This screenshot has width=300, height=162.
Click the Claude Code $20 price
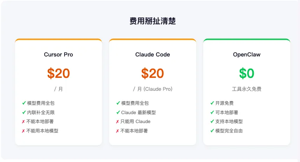(152, 73)
